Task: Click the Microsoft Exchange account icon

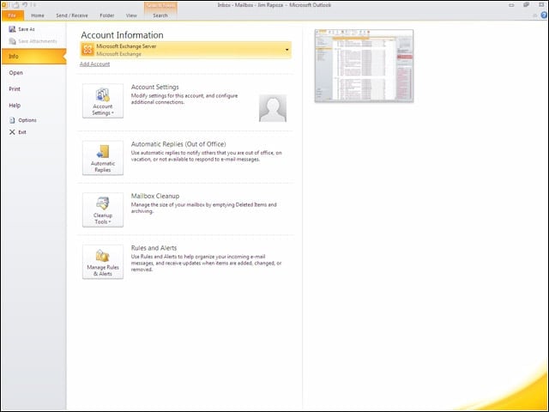Action: tap(87, 50)
